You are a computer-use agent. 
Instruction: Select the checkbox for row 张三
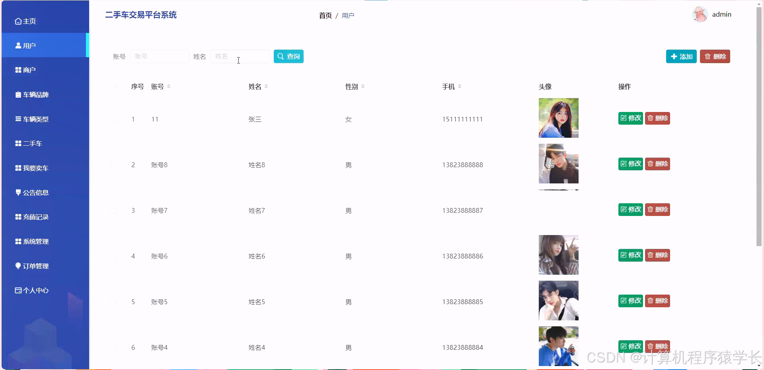coord(115,119)
